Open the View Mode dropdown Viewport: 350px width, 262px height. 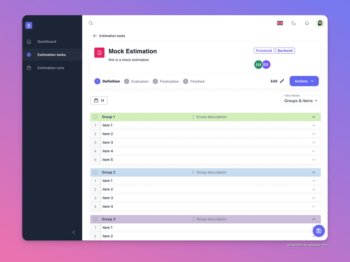300,101
